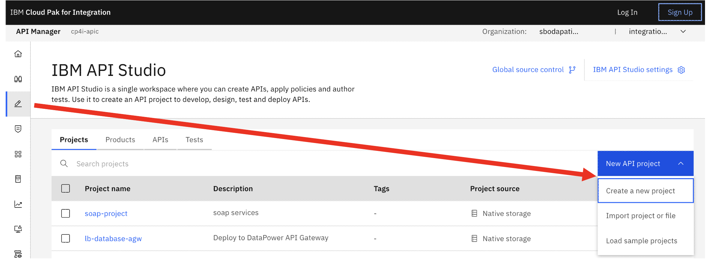Click the Sign Up button
This screenshot has height=263, width=707.
coord(680,12)
